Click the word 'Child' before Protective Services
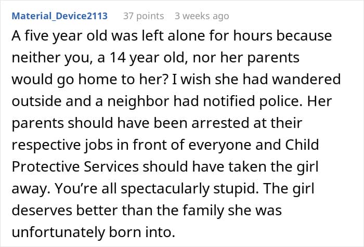Image resolution: width=364 pixels, height=247 pixels. 302,145
